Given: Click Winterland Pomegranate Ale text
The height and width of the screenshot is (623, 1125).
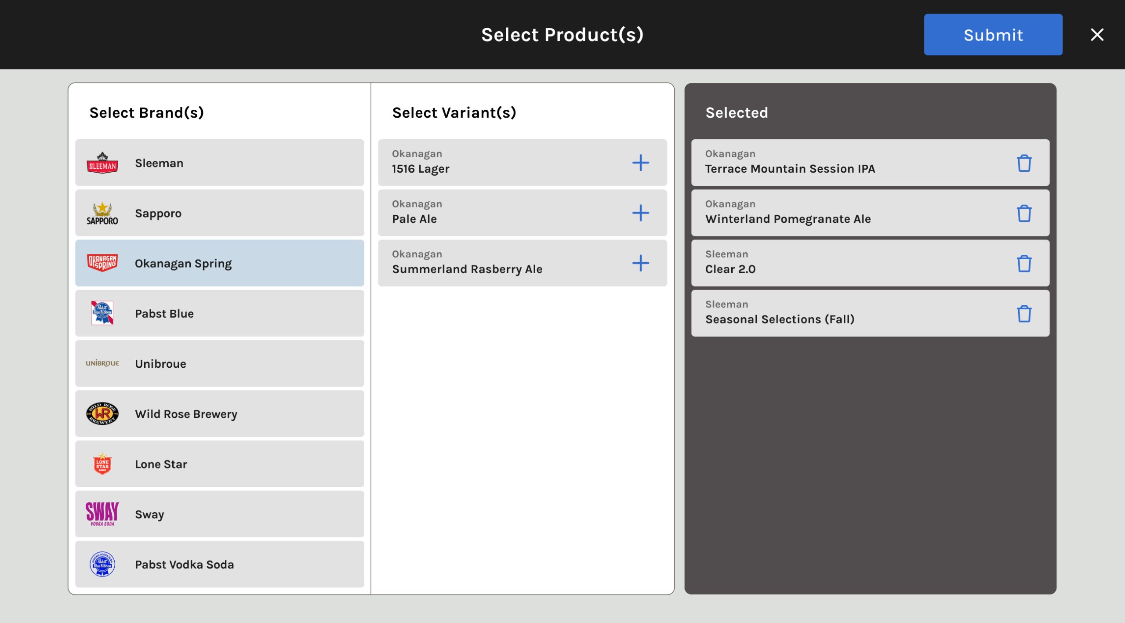Looking at the screenshot, I should coord(788,219).
